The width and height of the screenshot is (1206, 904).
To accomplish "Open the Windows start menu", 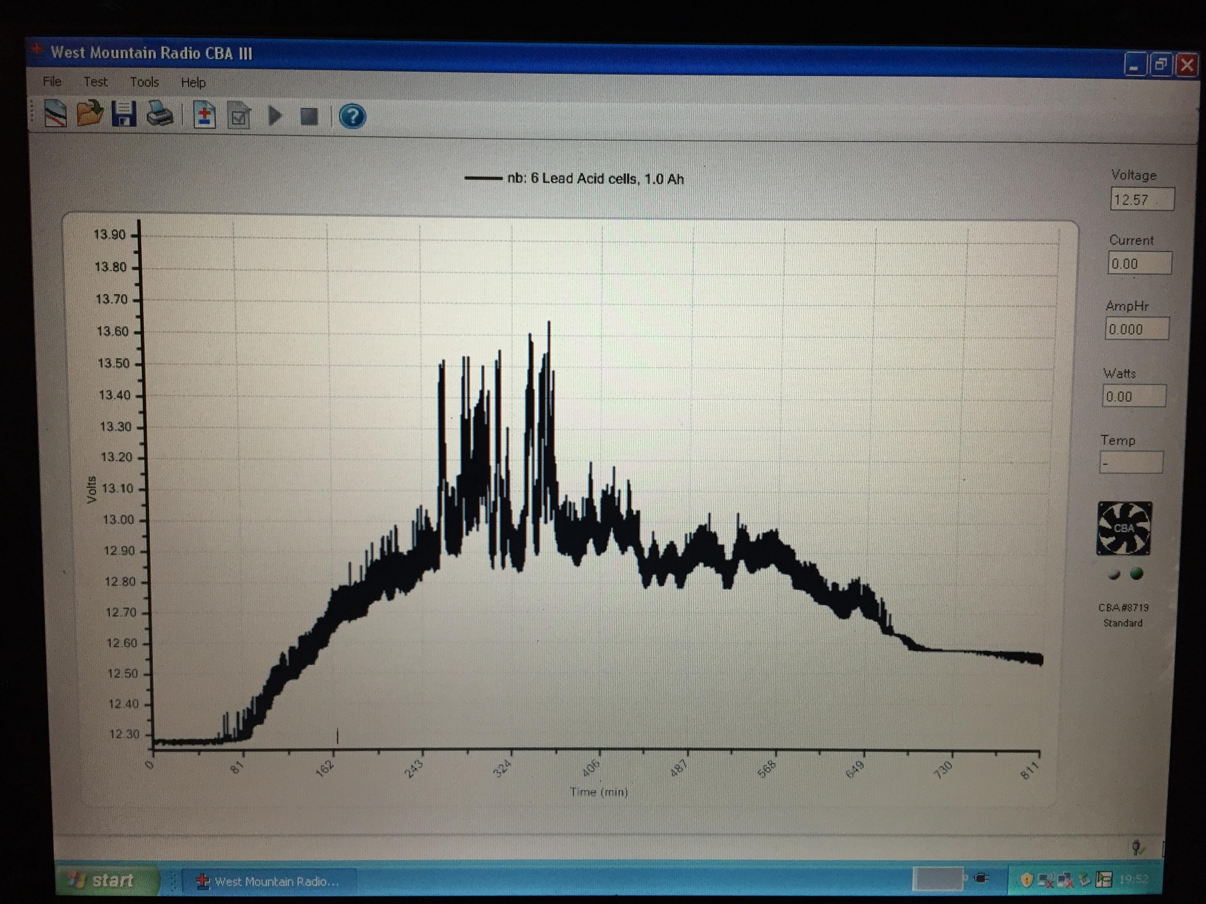I will click(108, 880).
